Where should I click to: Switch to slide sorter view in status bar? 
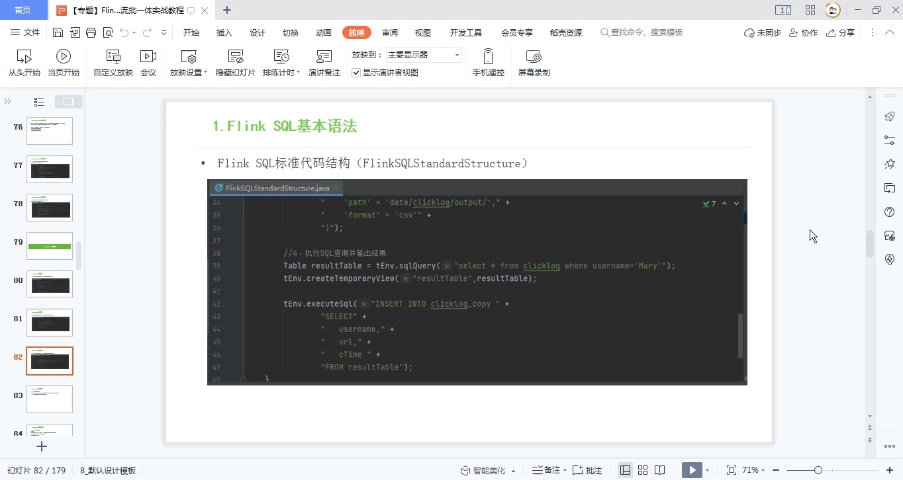click(x=642, y=469)
